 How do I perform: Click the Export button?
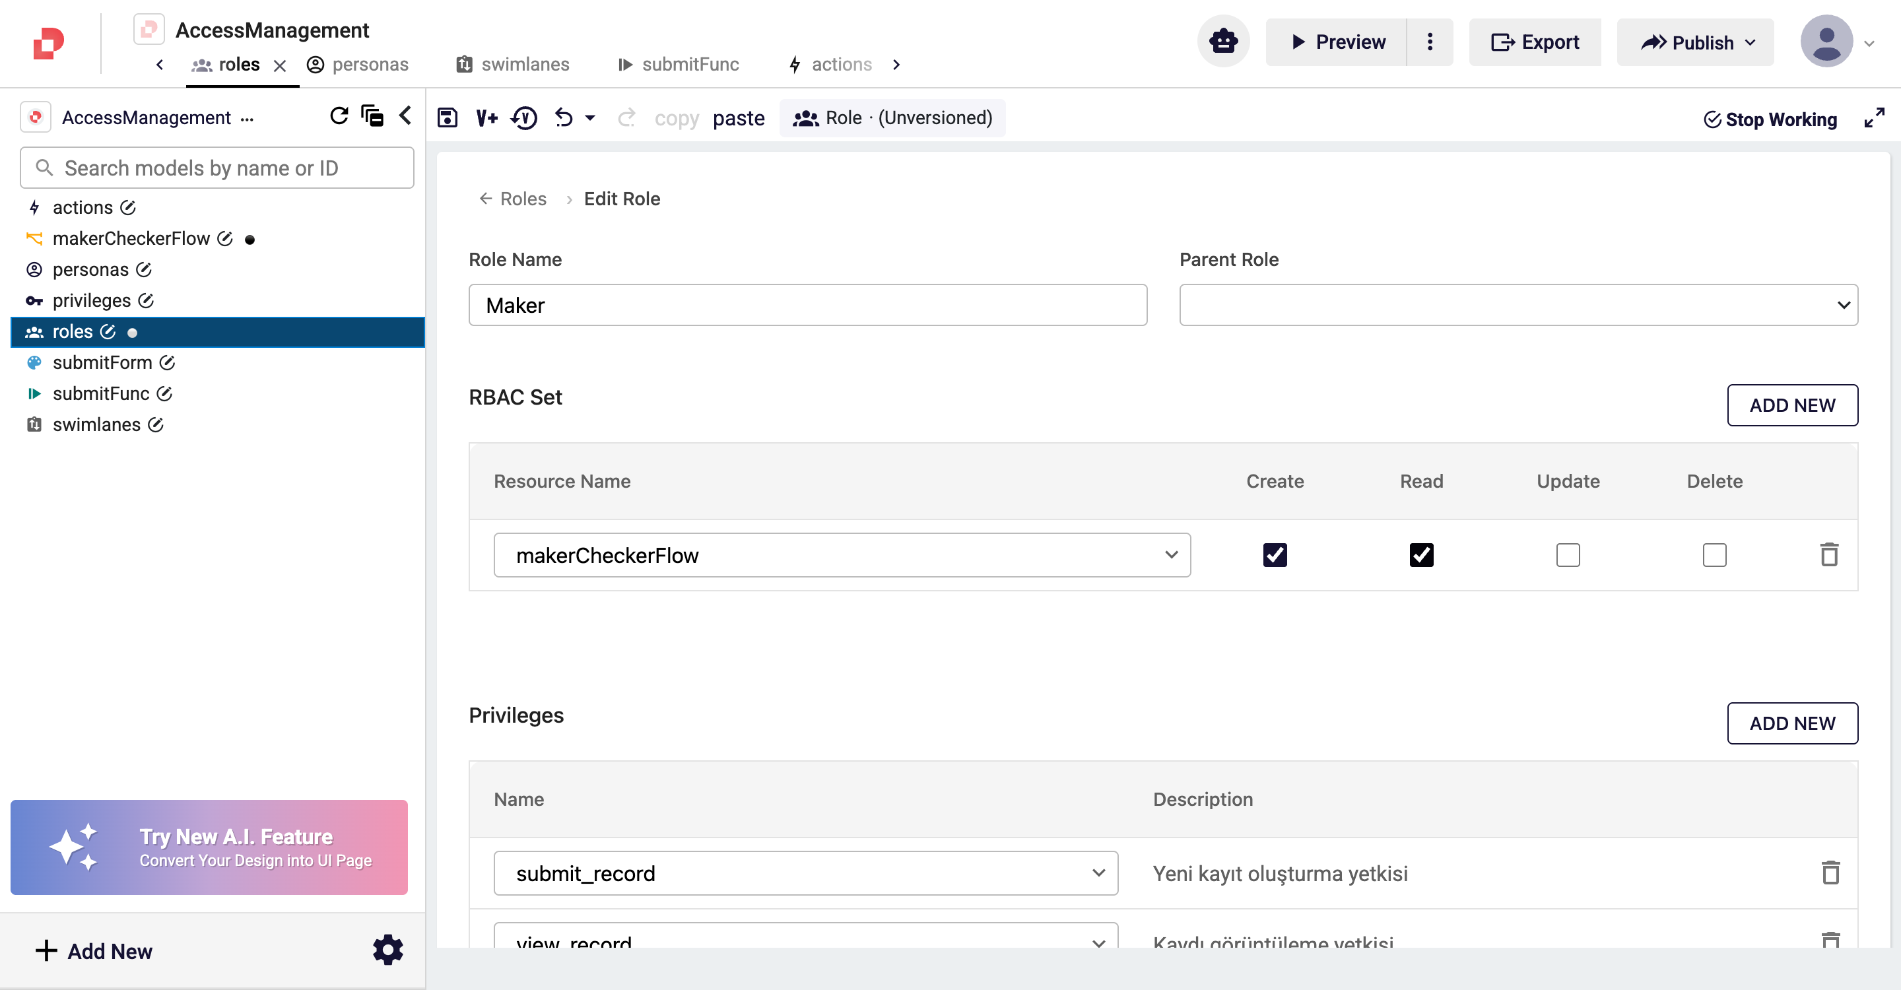(1534, 42)
